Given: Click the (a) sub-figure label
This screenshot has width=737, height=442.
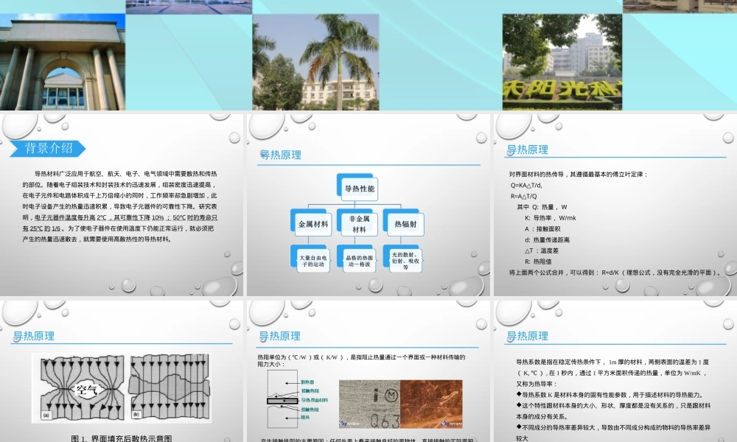Looking at the screenshot, I should [46, 415].
